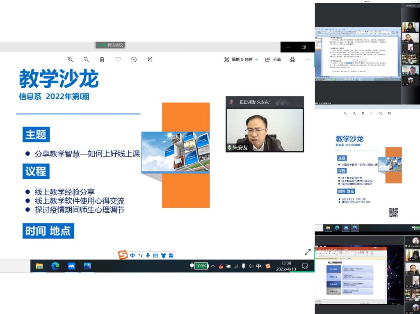Delete the photo with trash icon

coord(102,59)
